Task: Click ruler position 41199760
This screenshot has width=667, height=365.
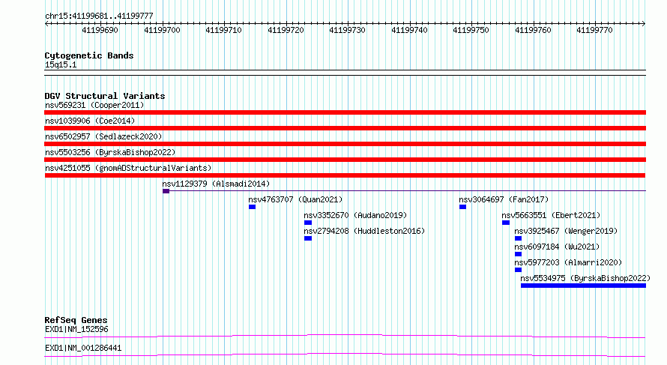Action: click(x=534, y=30)
